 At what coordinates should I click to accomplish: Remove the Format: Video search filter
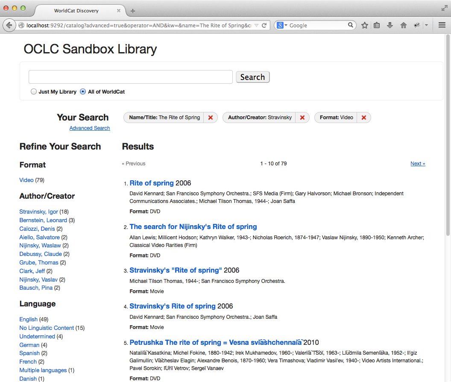(x=364, y=118)
